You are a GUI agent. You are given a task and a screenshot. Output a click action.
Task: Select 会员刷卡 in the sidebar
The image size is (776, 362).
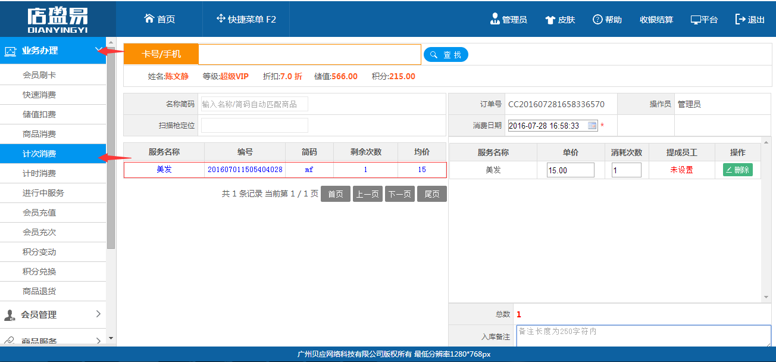(53, 75)
